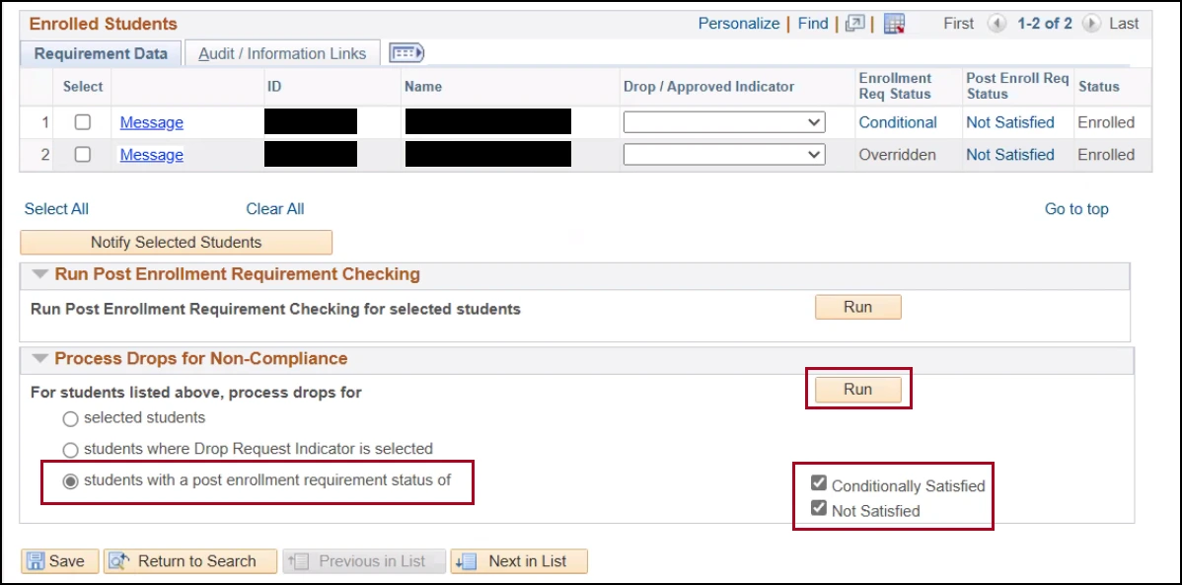This screenshot has width=1182, height=585.
Task: Open Drop / Approved Indicator dropdown in row 1
Action: coord(724,122)
